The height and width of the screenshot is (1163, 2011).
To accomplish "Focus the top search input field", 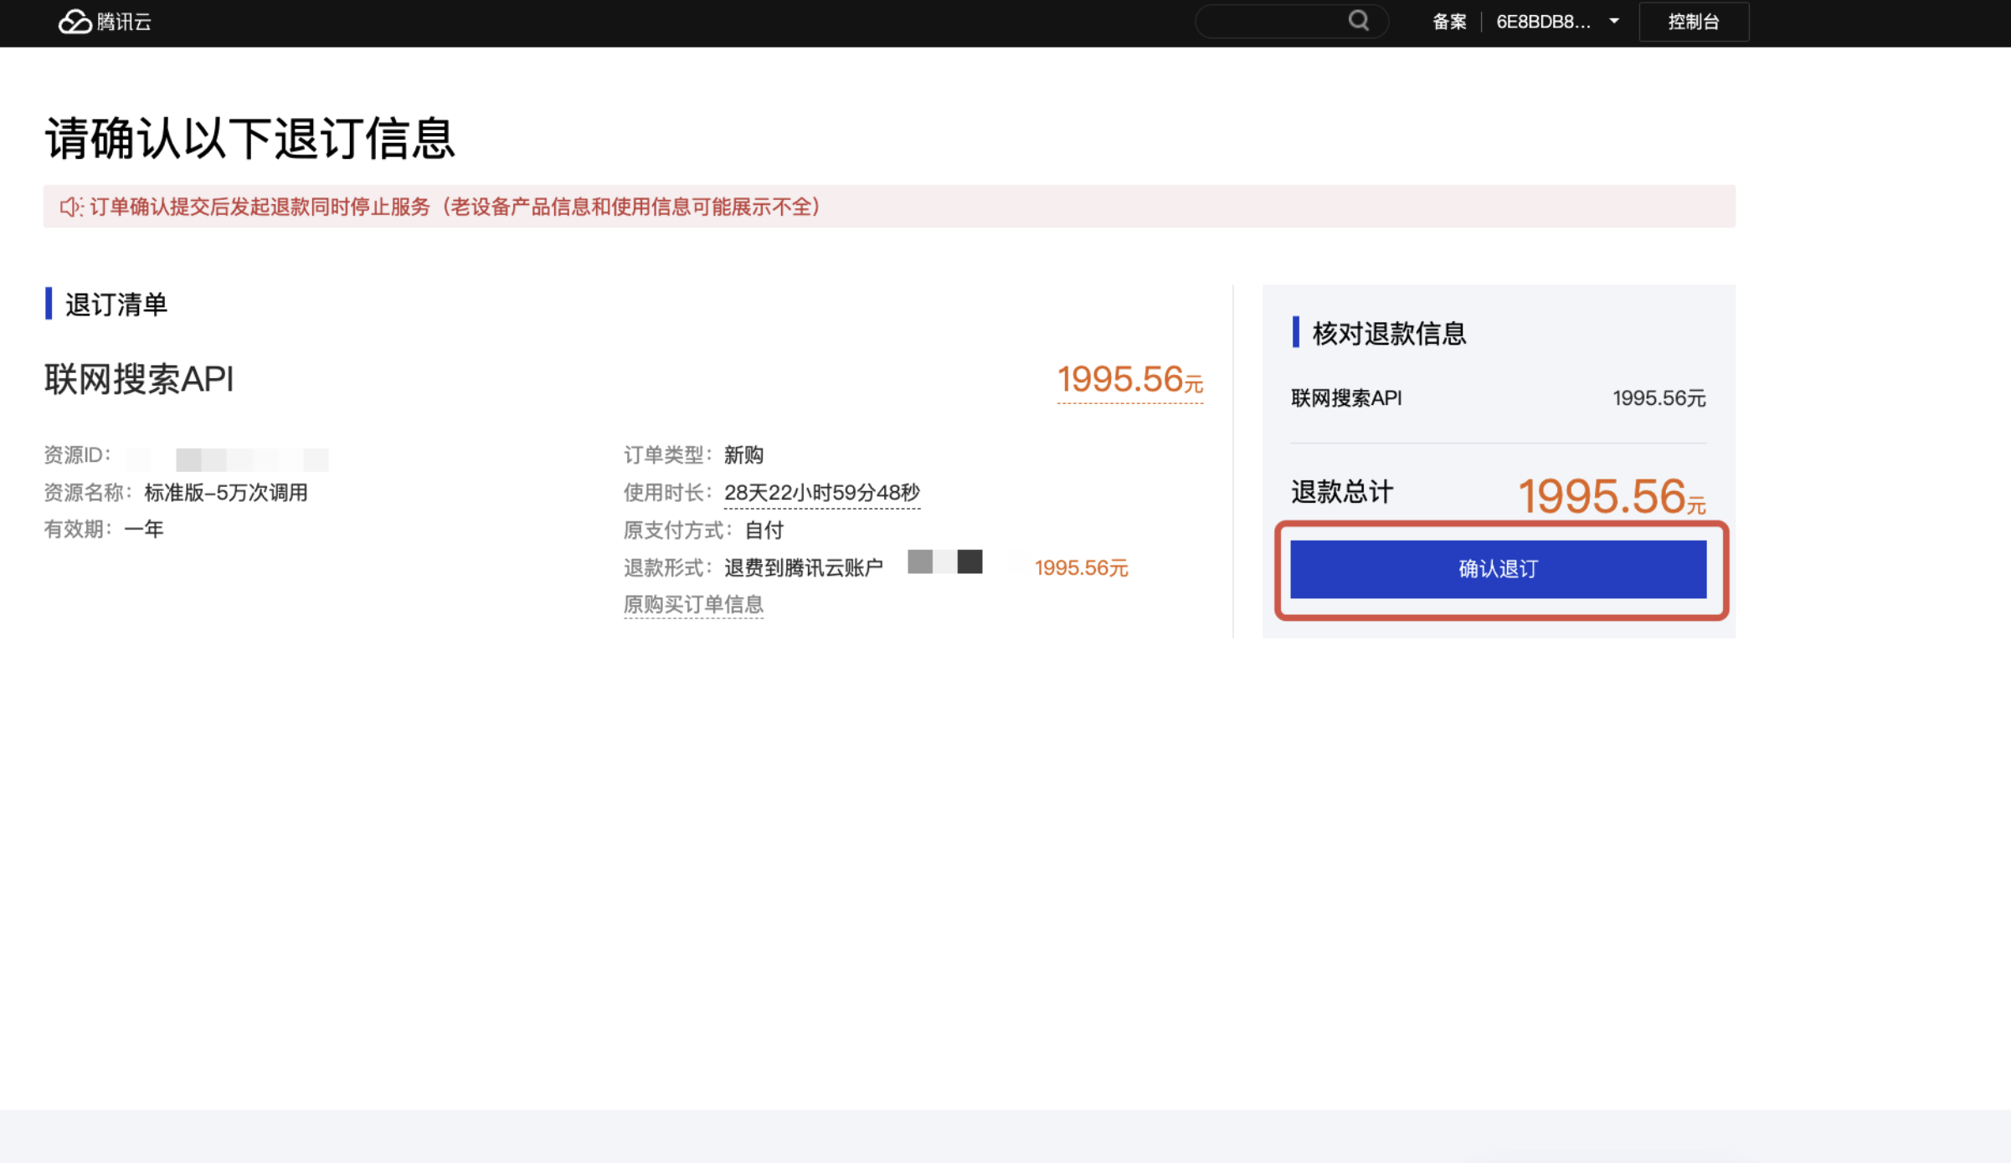I will tap(1273, 22).
